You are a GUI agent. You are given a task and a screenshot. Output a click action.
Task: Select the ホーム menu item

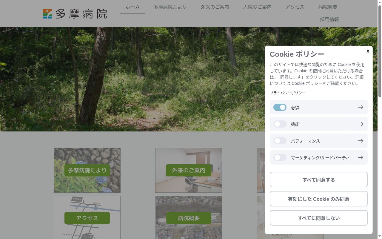[133, 7]
